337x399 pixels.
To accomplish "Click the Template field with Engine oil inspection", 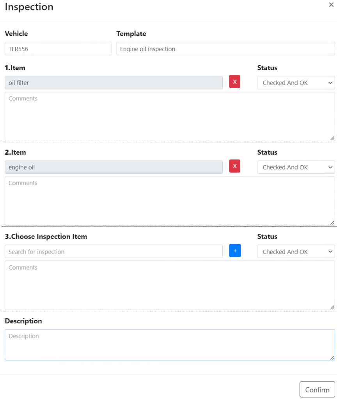I will (226, 49).
